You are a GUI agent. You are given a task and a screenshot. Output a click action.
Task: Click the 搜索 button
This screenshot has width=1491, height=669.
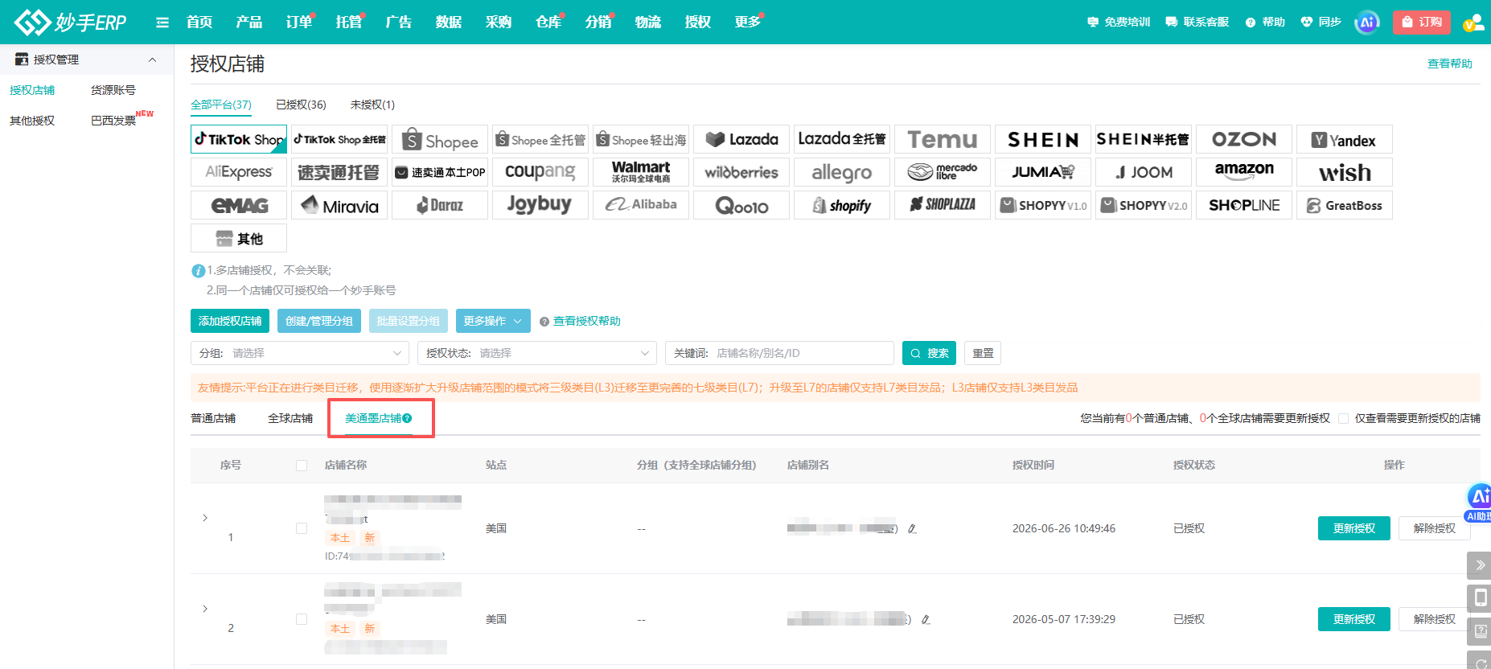tap(929, 353)
